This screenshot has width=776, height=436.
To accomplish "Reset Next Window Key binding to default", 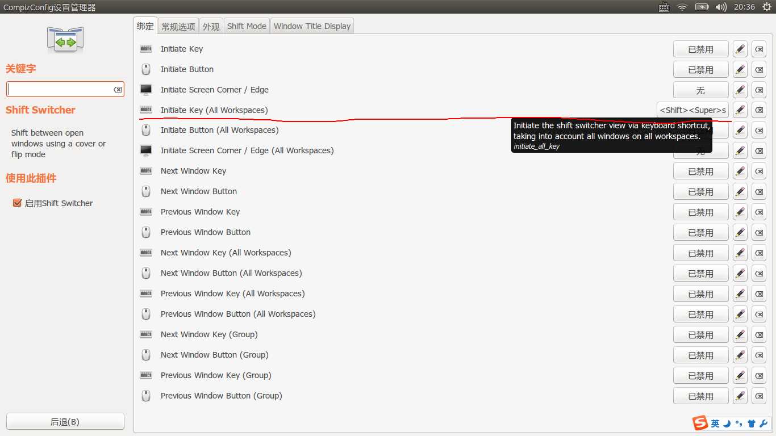I will point(759,171).
